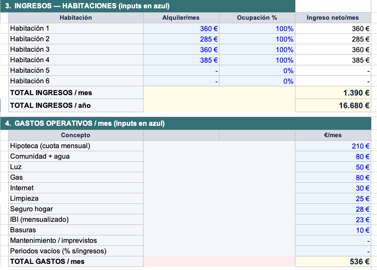Viewport: 377px width, 270px height.
Task: Click the 'Concepto' column header
Action: click(x=76, y=135)
